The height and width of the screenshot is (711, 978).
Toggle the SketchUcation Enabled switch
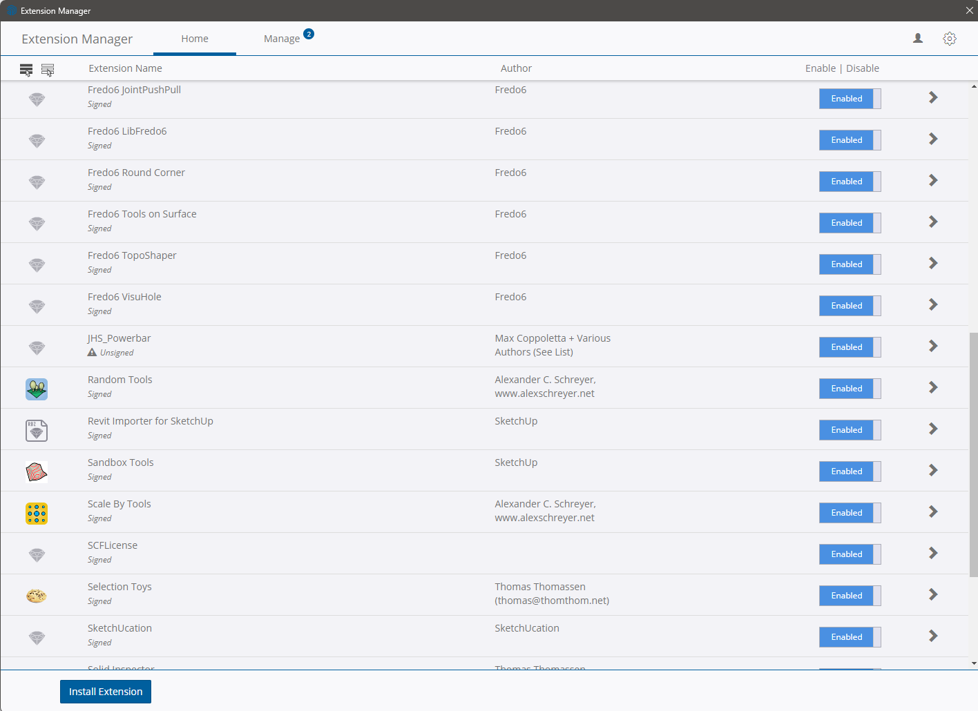[850, 637]
